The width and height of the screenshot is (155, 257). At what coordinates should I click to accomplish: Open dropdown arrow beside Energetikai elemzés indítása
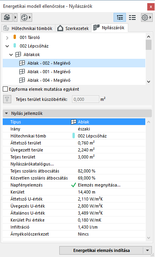click(148, 250)
